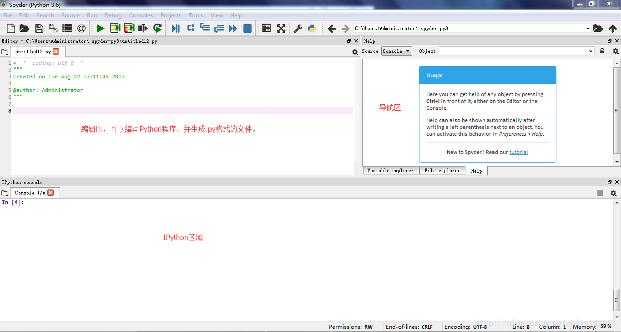Stop the current console command
This screenshot has height=332, width=621.
pos(600,193)
